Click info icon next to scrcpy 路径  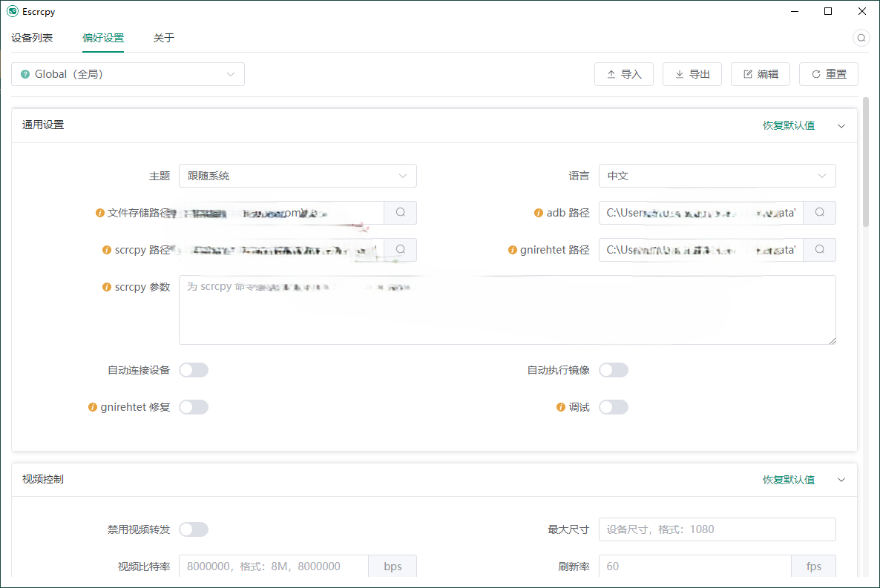click(x=107, y=250)
